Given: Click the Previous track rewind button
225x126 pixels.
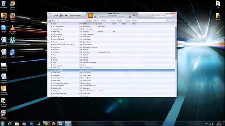Looking at the screenshot, I should tap(56, 15).
